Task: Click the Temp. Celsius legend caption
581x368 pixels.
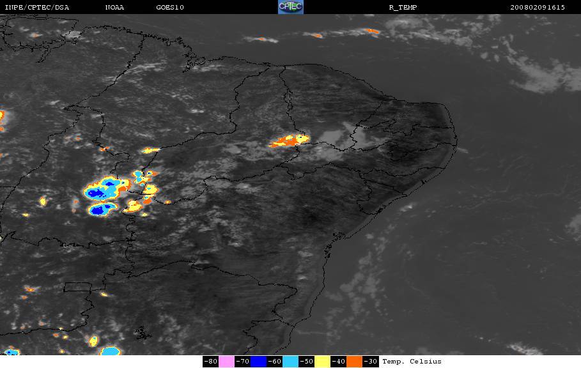Action: 412,362
